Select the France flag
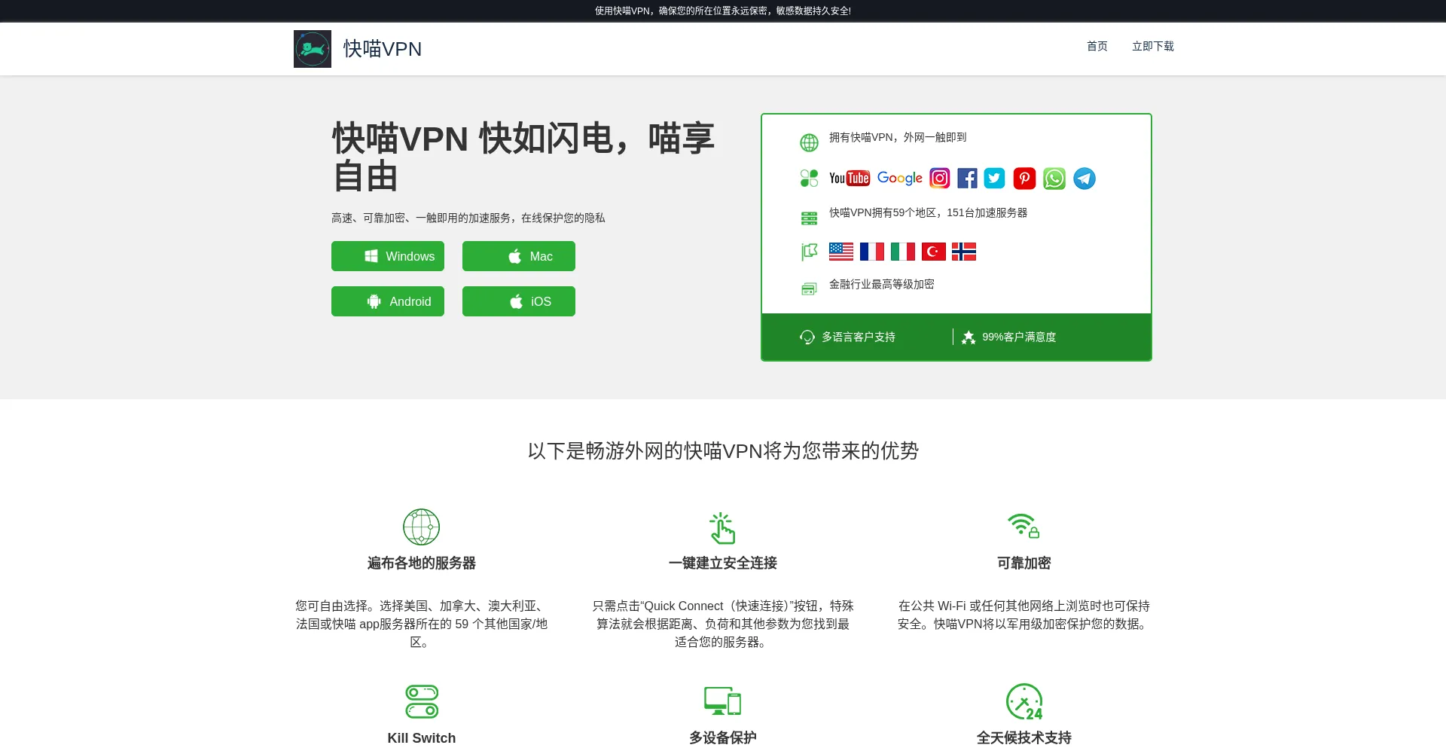 (872, 252)
